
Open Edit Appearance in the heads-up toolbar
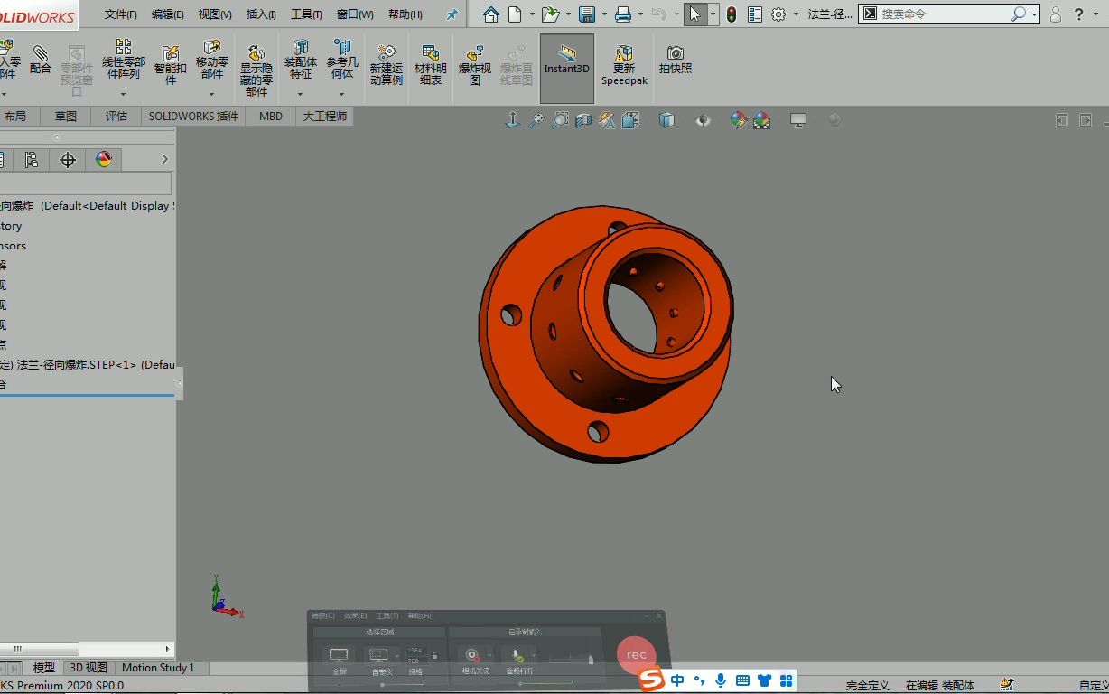(x=739, y=119)
